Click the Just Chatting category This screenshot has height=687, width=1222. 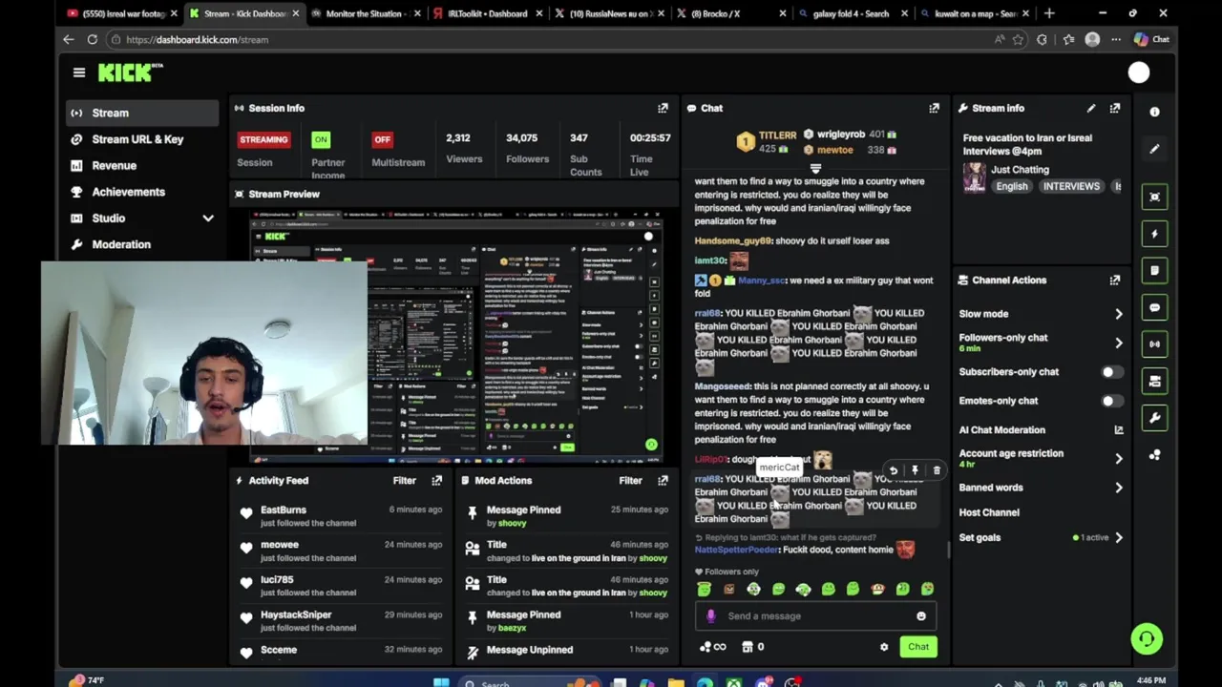point(1020,170)
